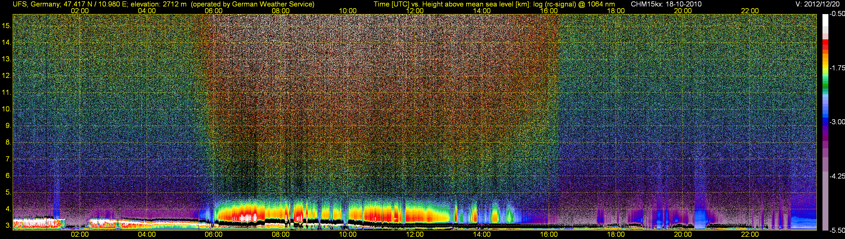Click the '22:00' tick on the top time axis
The width and height of the screenshot is (845, 239).
750,11
